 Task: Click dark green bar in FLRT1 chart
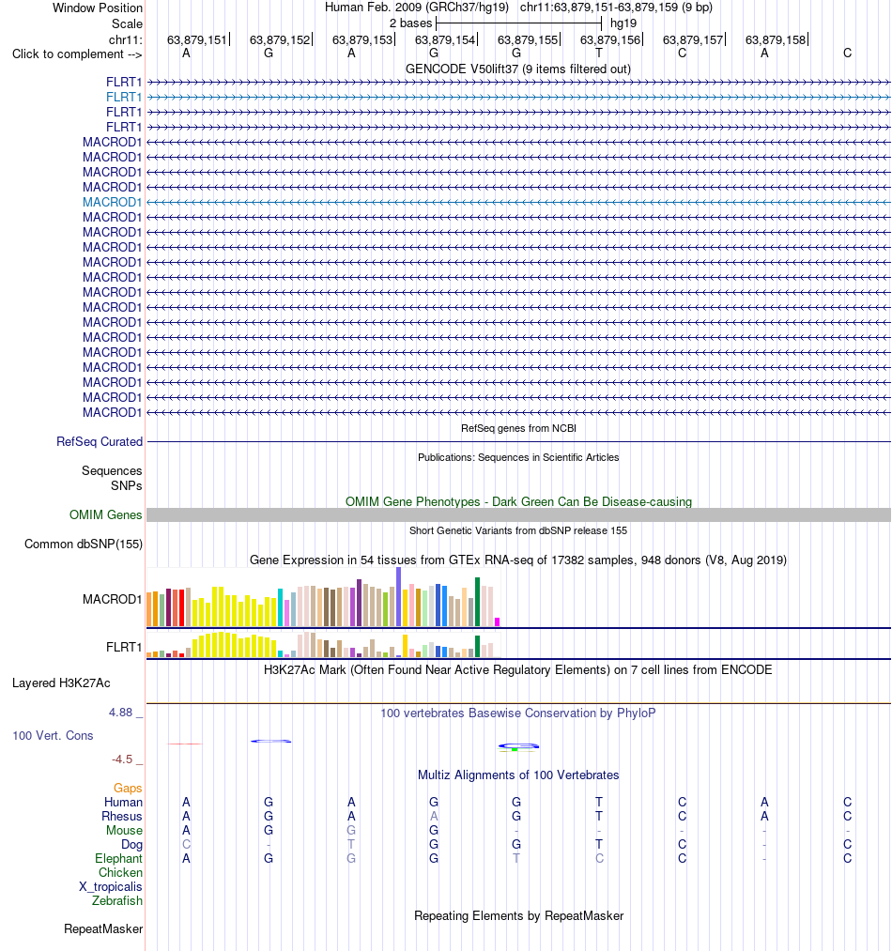point(477,647)
